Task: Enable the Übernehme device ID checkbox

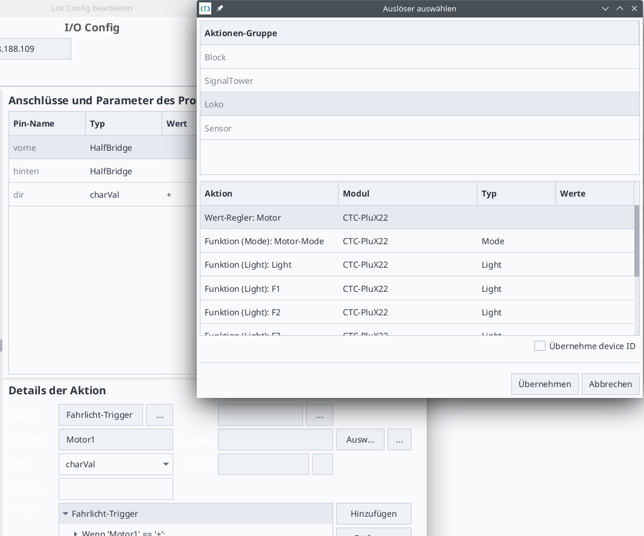Action: tap(540, 346)
